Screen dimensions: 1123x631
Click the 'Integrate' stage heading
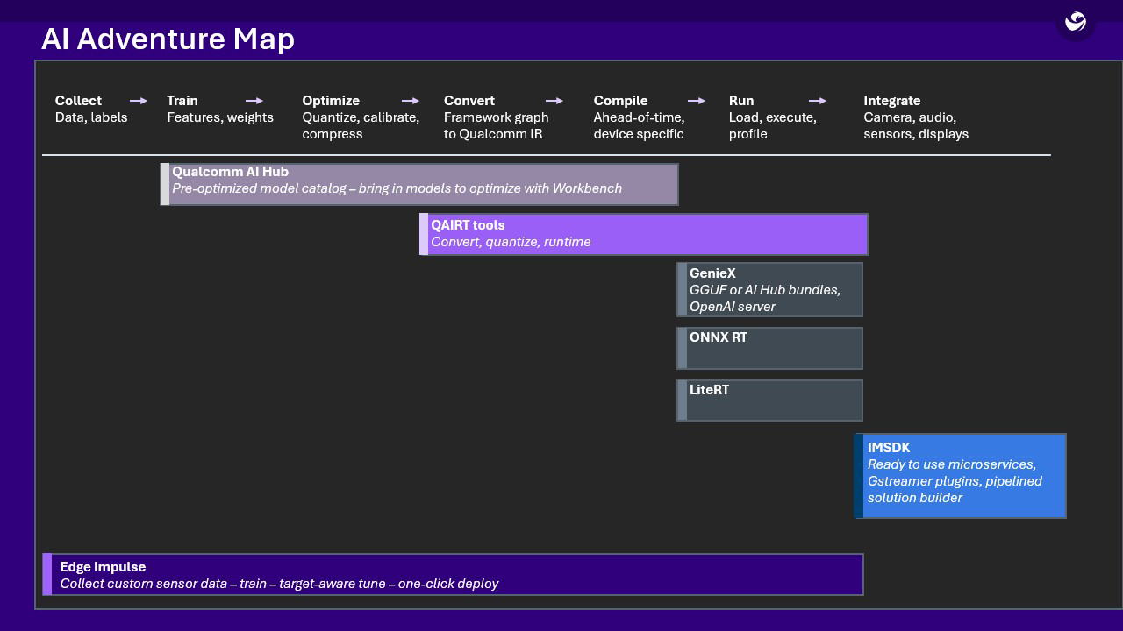(892, 101)
